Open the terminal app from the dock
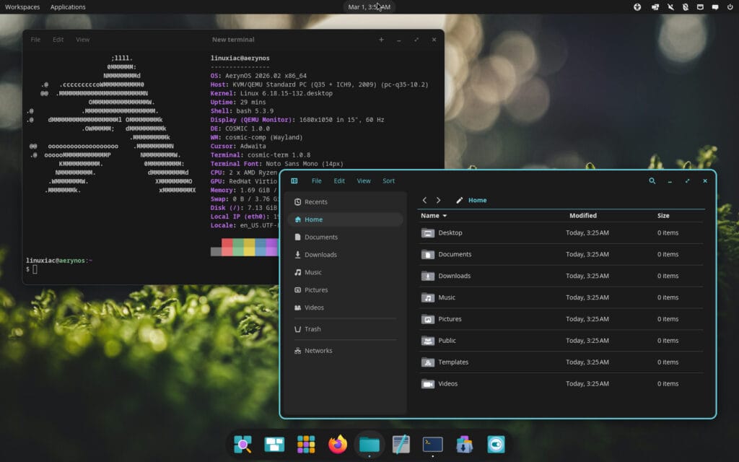 tap(432, 444)
